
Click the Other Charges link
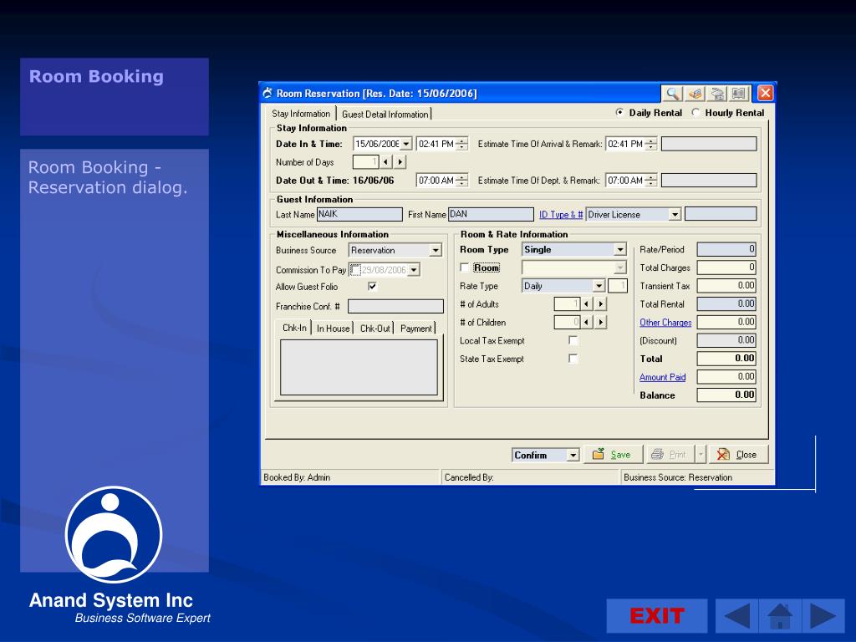coord(665,322)
